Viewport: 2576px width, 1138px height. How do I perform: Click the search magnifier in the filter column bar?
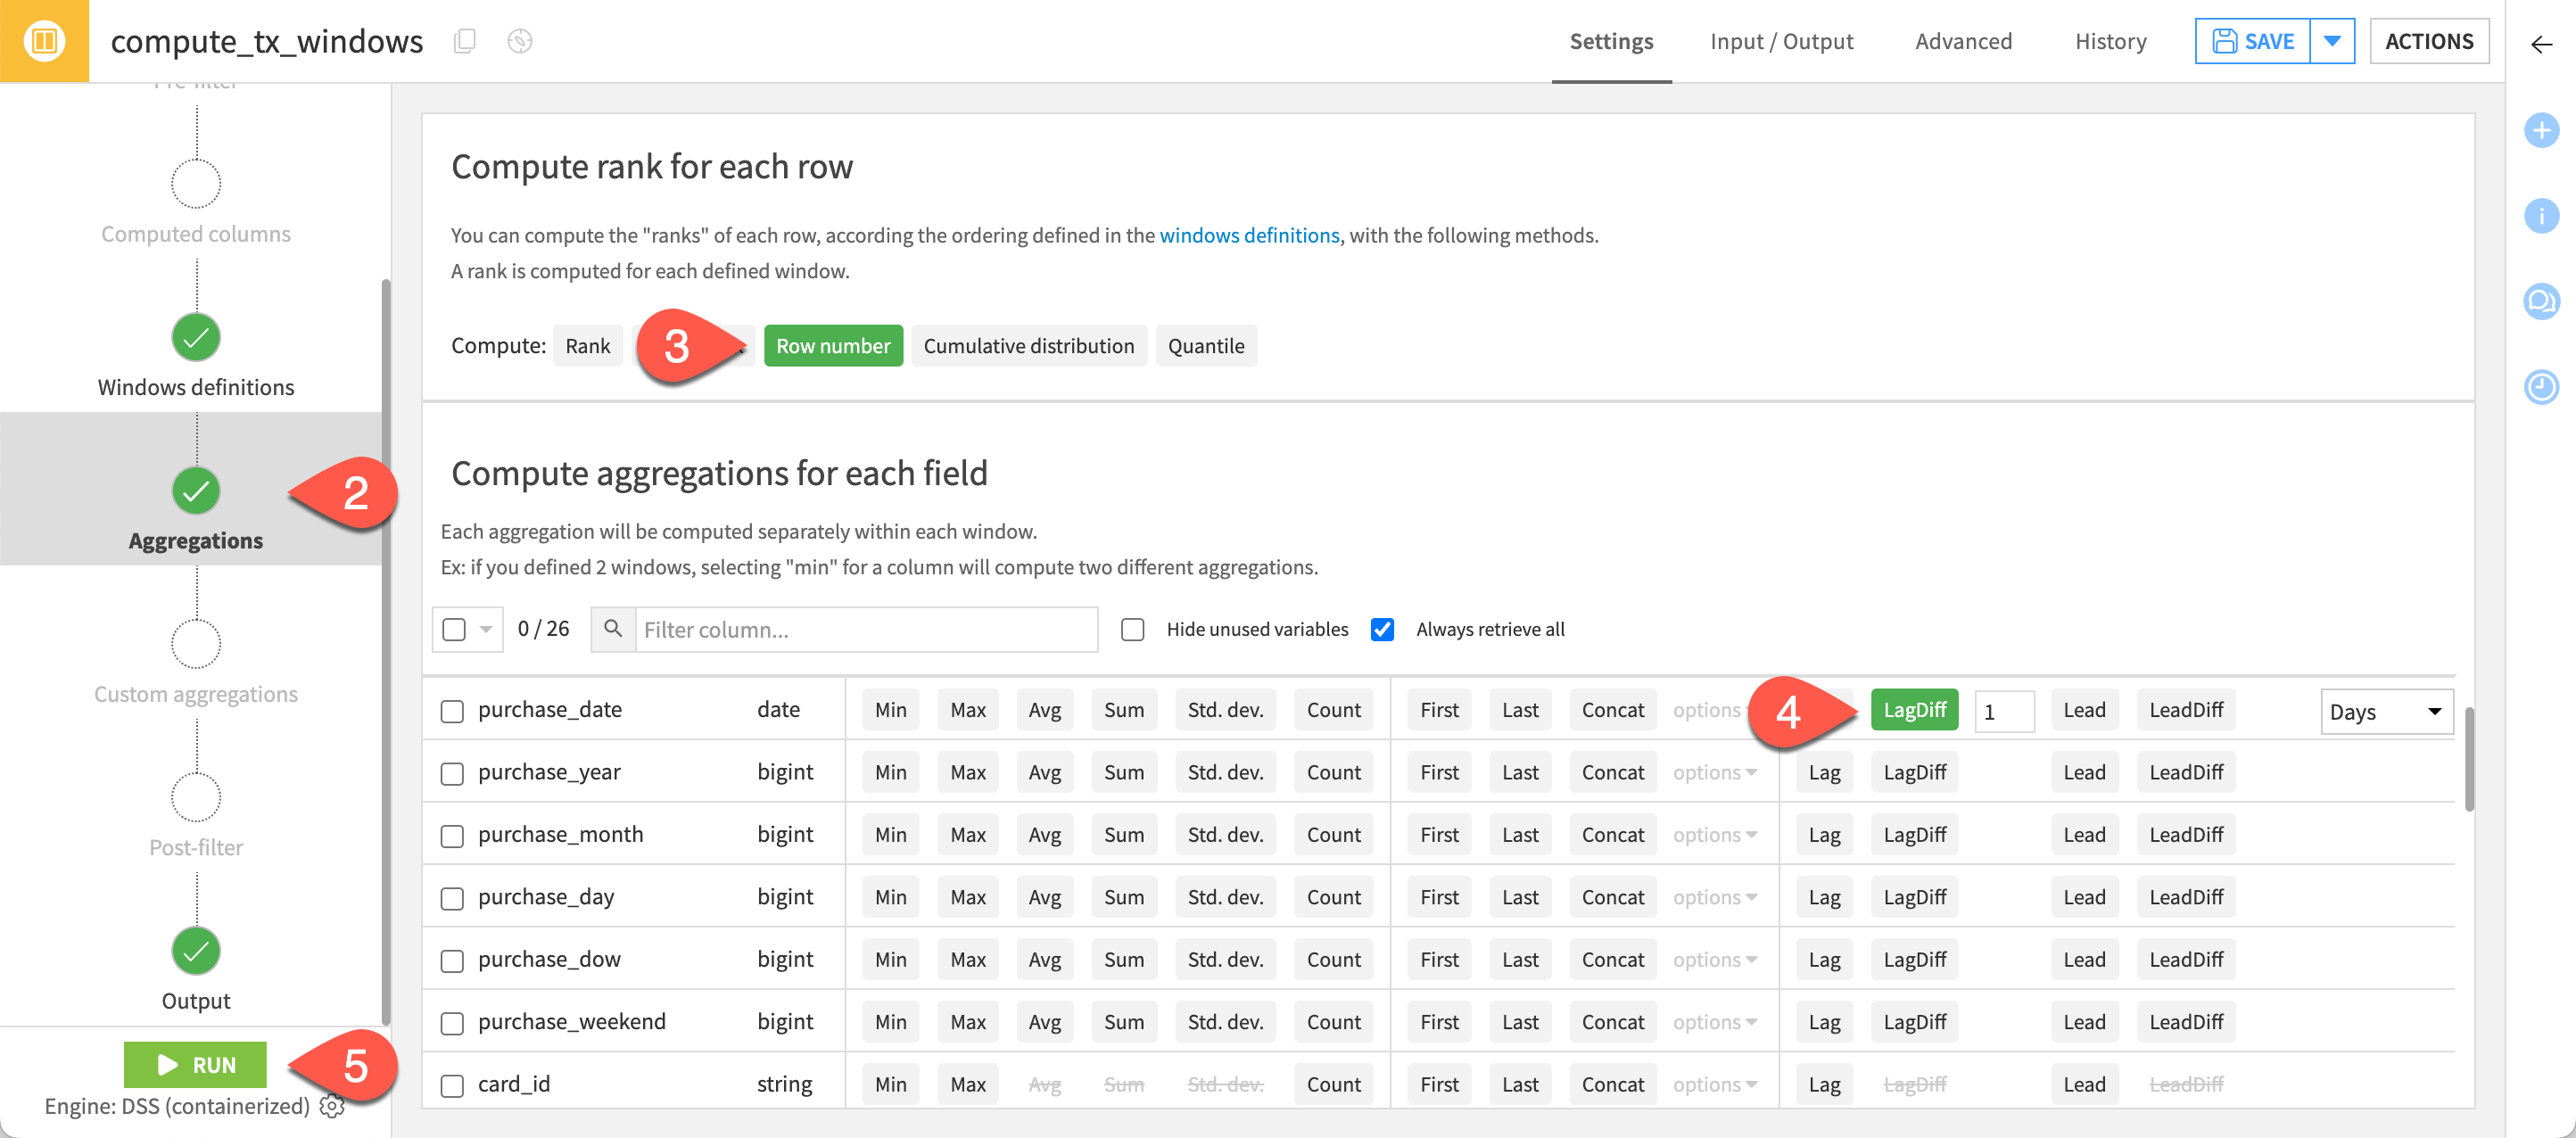coord(613,629)
